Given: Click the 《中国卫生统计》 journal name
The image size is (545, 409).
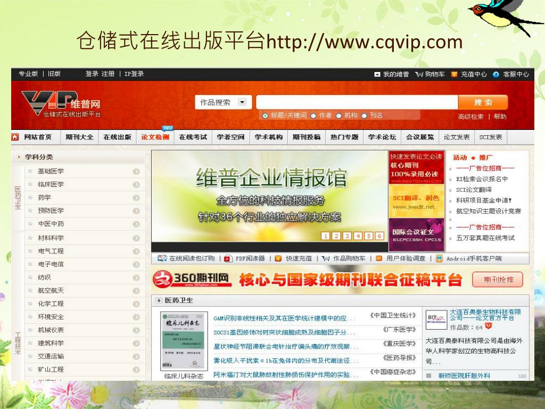Looking at the screenshot, I should [x=393, y=316].
